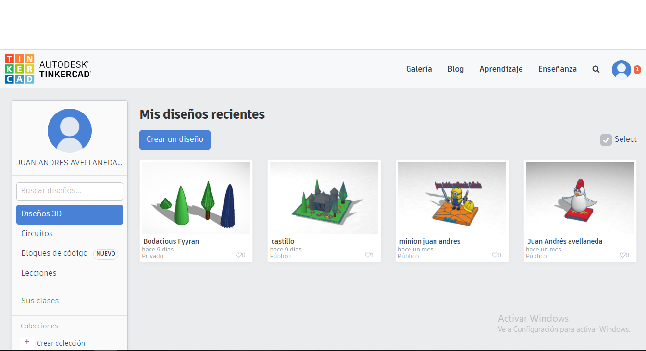Click the heart icon on castillo card
The image size is (646, 351).
click(367, 255)
